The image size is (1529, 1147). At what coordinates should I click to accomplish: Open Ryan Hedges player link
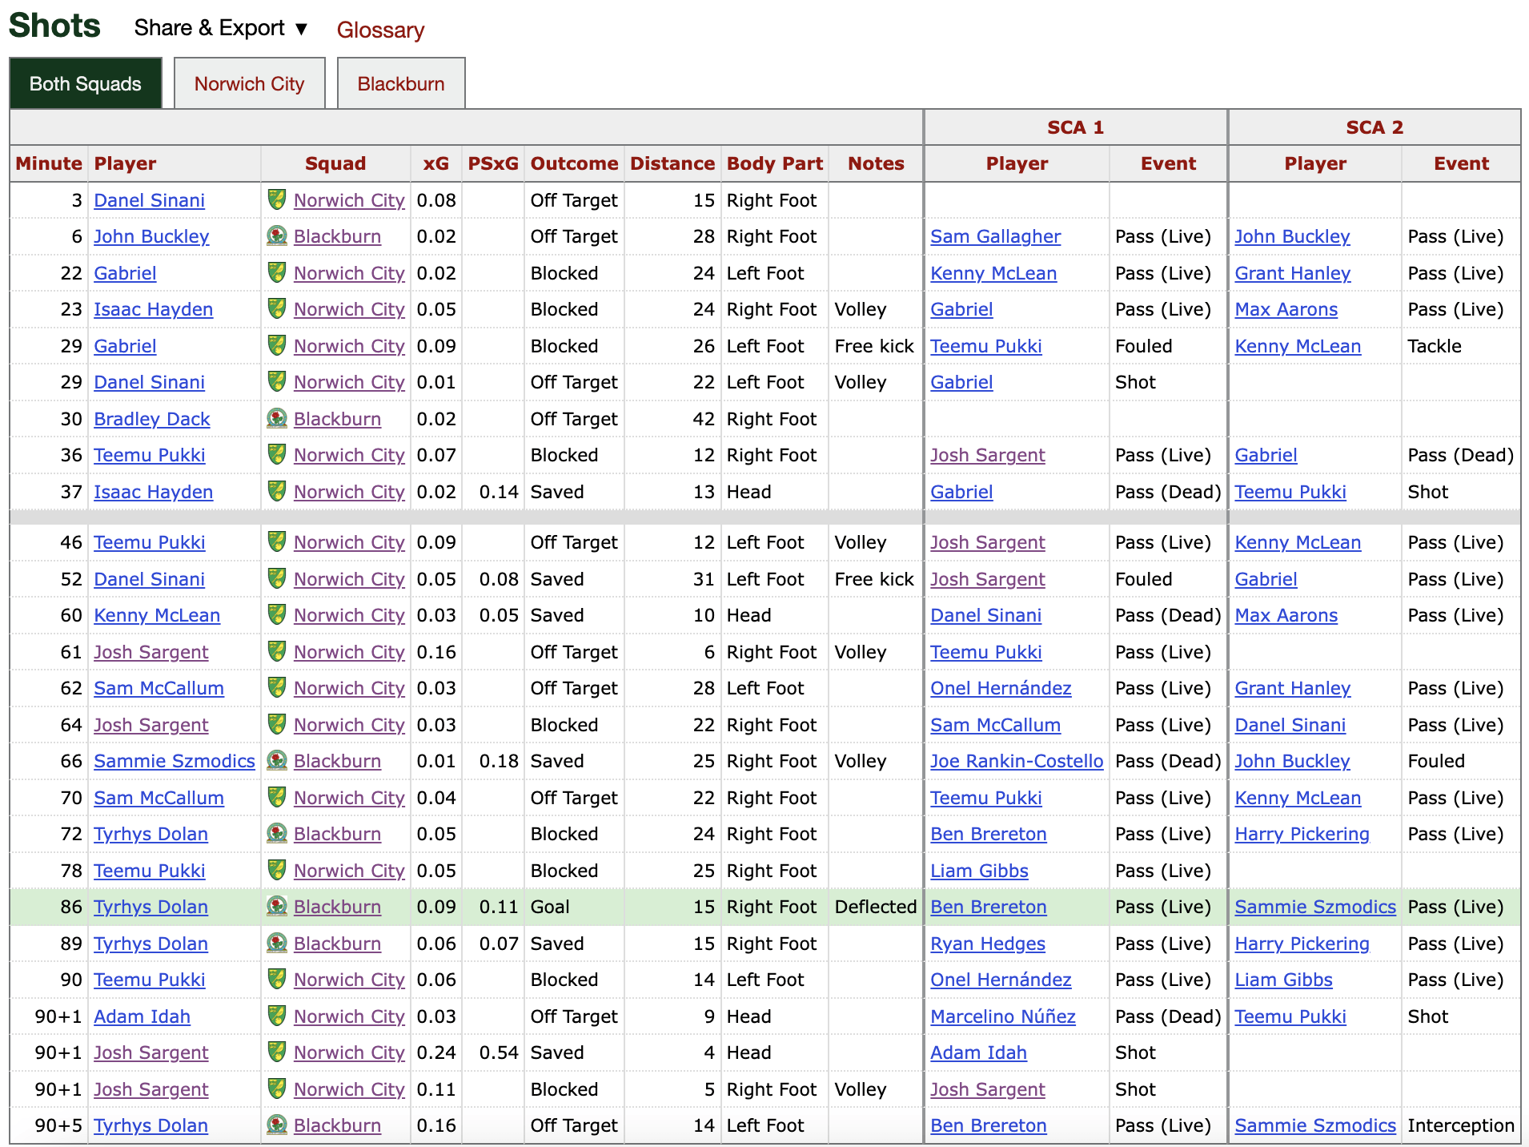point(987,944)
